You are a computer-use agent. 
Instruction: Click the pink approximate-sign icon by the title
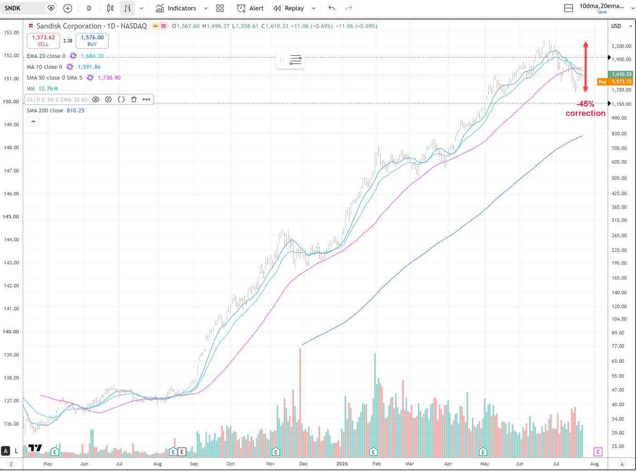click(164, 26)
